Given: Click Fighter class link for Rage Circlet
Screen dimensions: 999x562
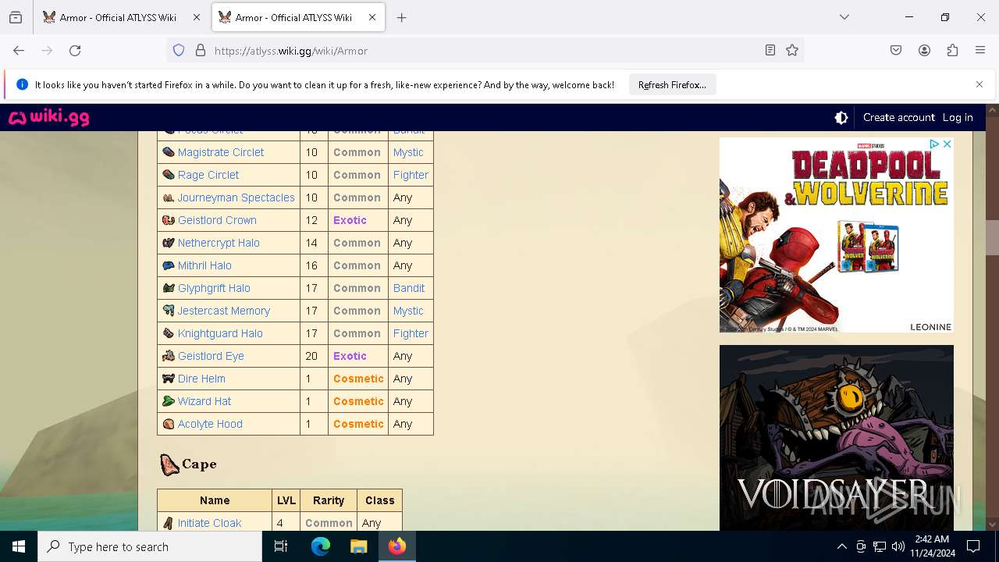Looking at the screenshot, I should click(x=411, y=175).
